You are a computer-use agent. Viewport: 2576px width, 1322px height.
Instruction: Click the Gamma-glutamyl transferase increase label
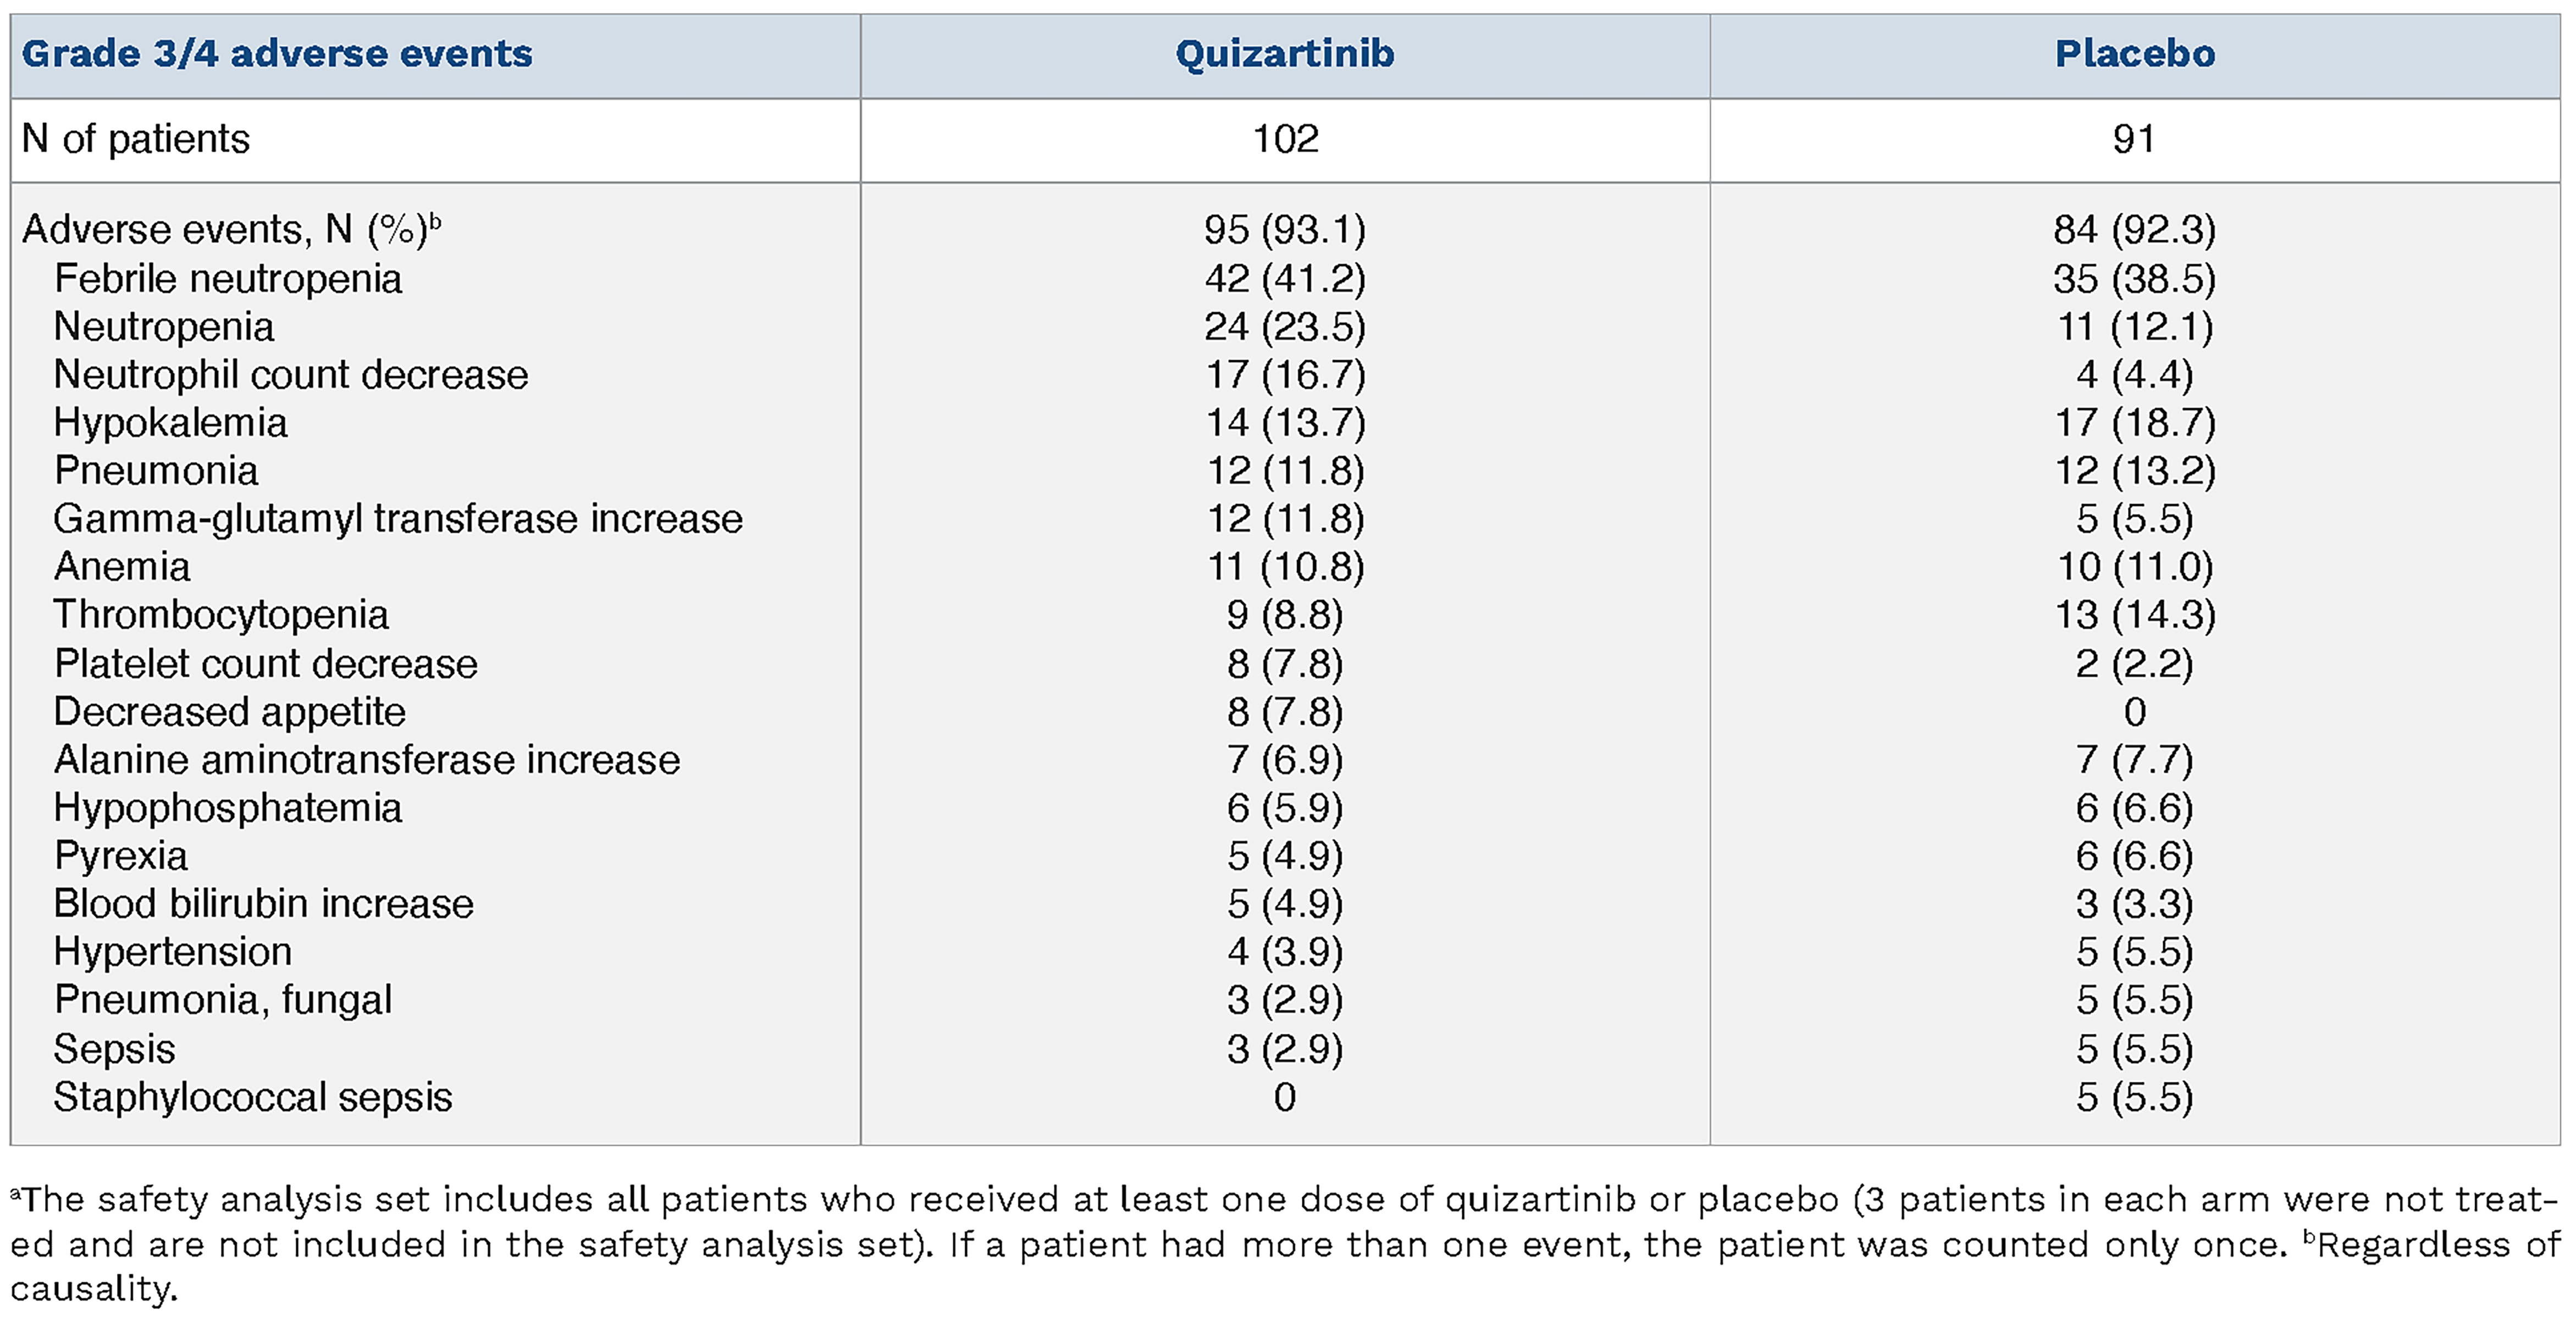398,519
